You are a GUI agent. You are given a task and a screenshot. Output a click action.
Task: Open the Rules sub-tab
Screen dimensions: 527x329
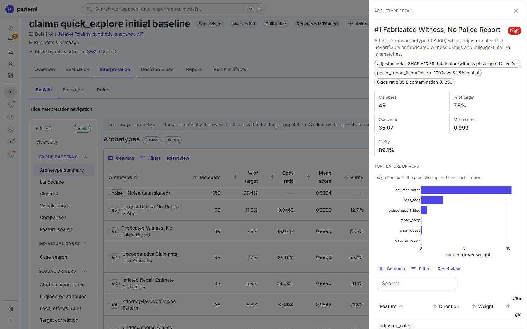(103, 90)
